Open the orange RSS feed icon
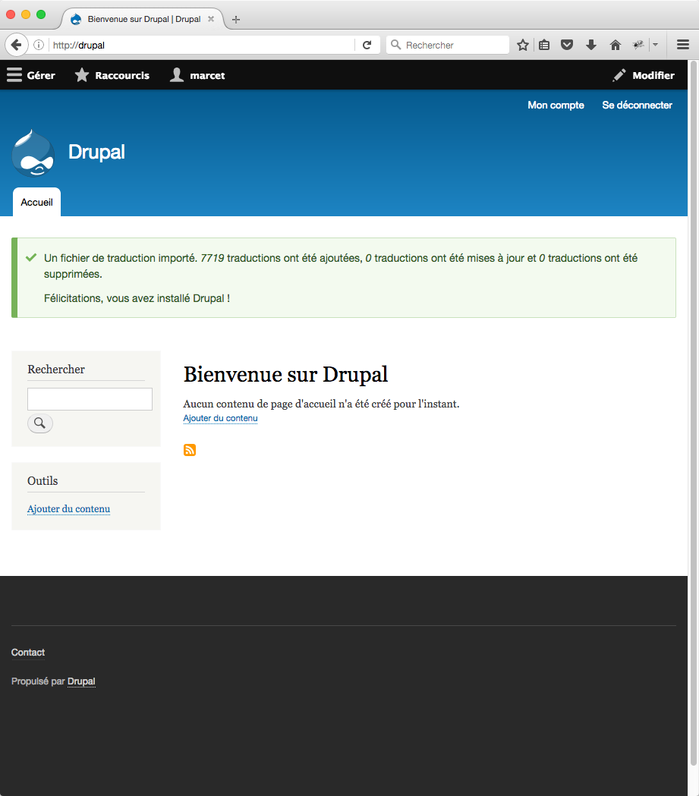 [190, 450]
